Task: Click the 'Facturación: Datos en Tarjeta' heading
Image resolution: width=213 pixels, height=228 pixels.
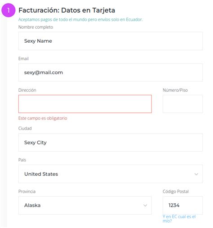Action: tap(67, 10)
